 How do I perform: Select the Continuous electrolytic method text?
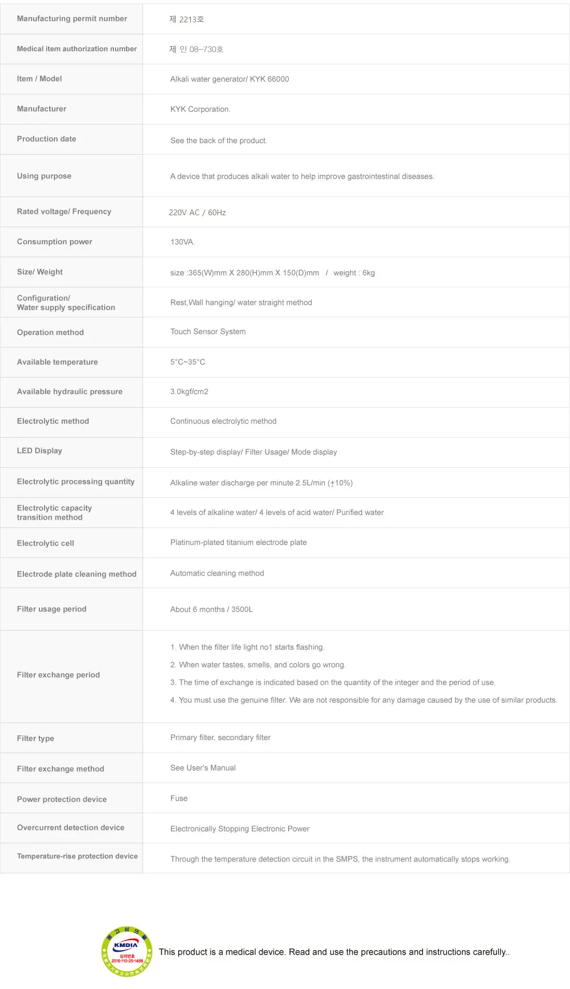pyautogui.click(x=223, y=421)
